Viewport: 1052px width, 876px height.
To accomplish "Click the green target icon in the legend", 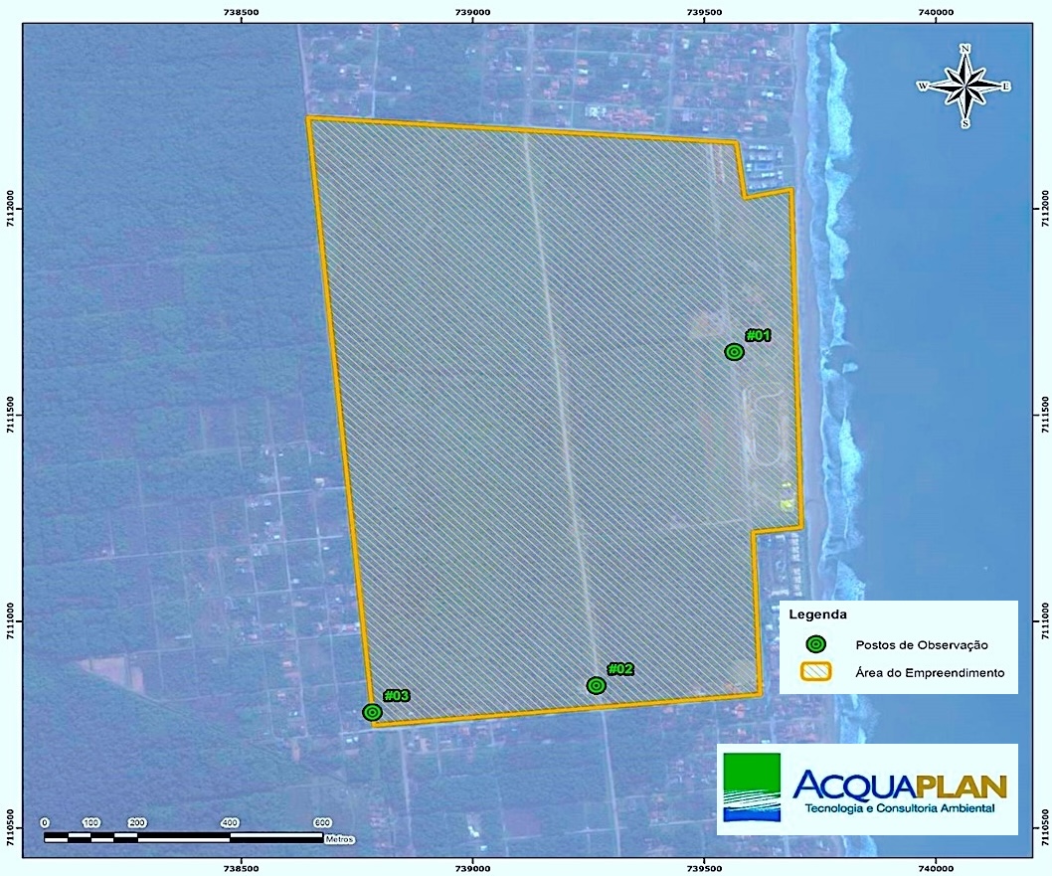I will point(815,644).
